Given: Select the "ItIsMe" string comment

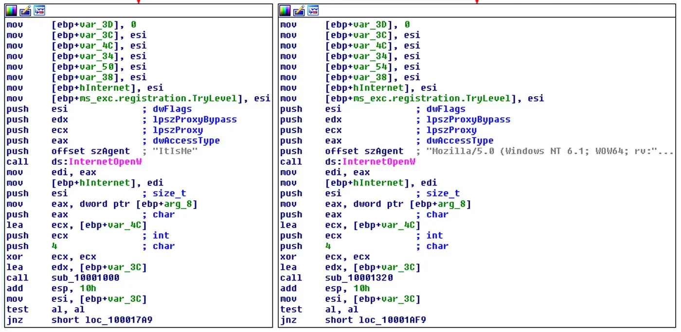Looking at the screenshot, I should (x=175, y=151).
